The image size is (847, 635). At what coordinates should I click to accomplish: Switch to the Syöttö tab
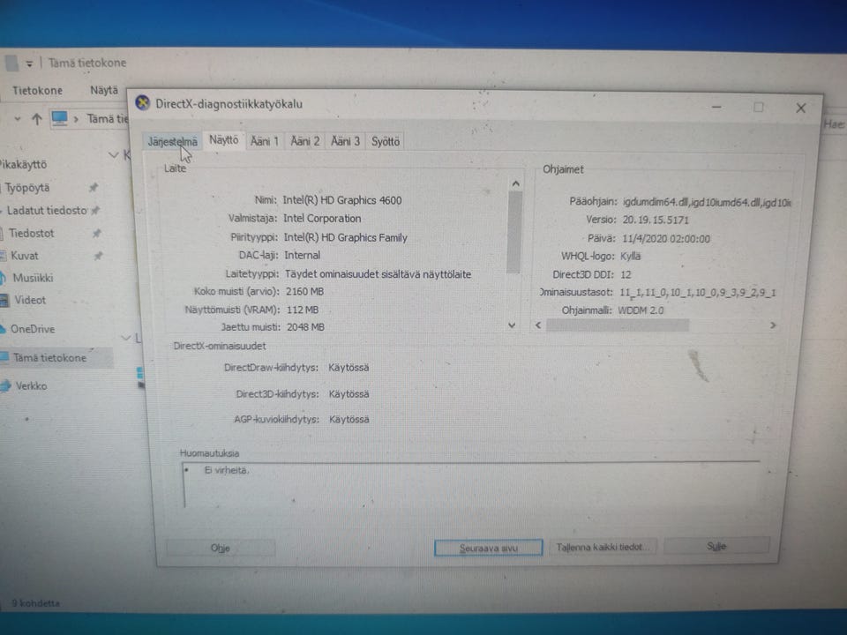386,141
